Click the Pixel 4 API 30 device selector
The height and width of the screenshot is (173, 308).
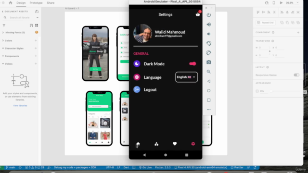tap(201, 167)
